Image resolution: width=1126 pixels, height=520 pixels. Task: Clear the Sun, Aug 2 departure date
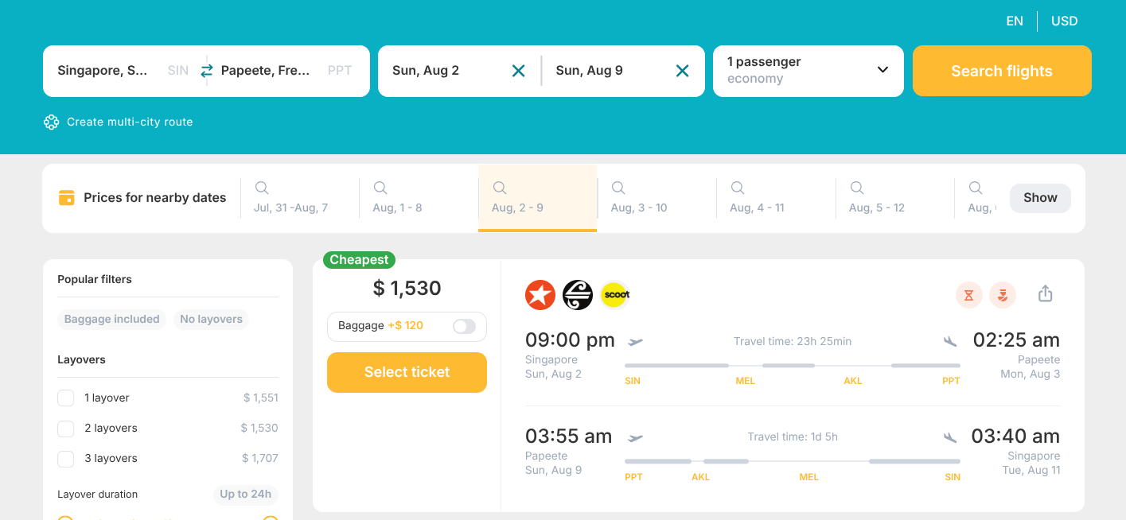[x=518, y=71]
